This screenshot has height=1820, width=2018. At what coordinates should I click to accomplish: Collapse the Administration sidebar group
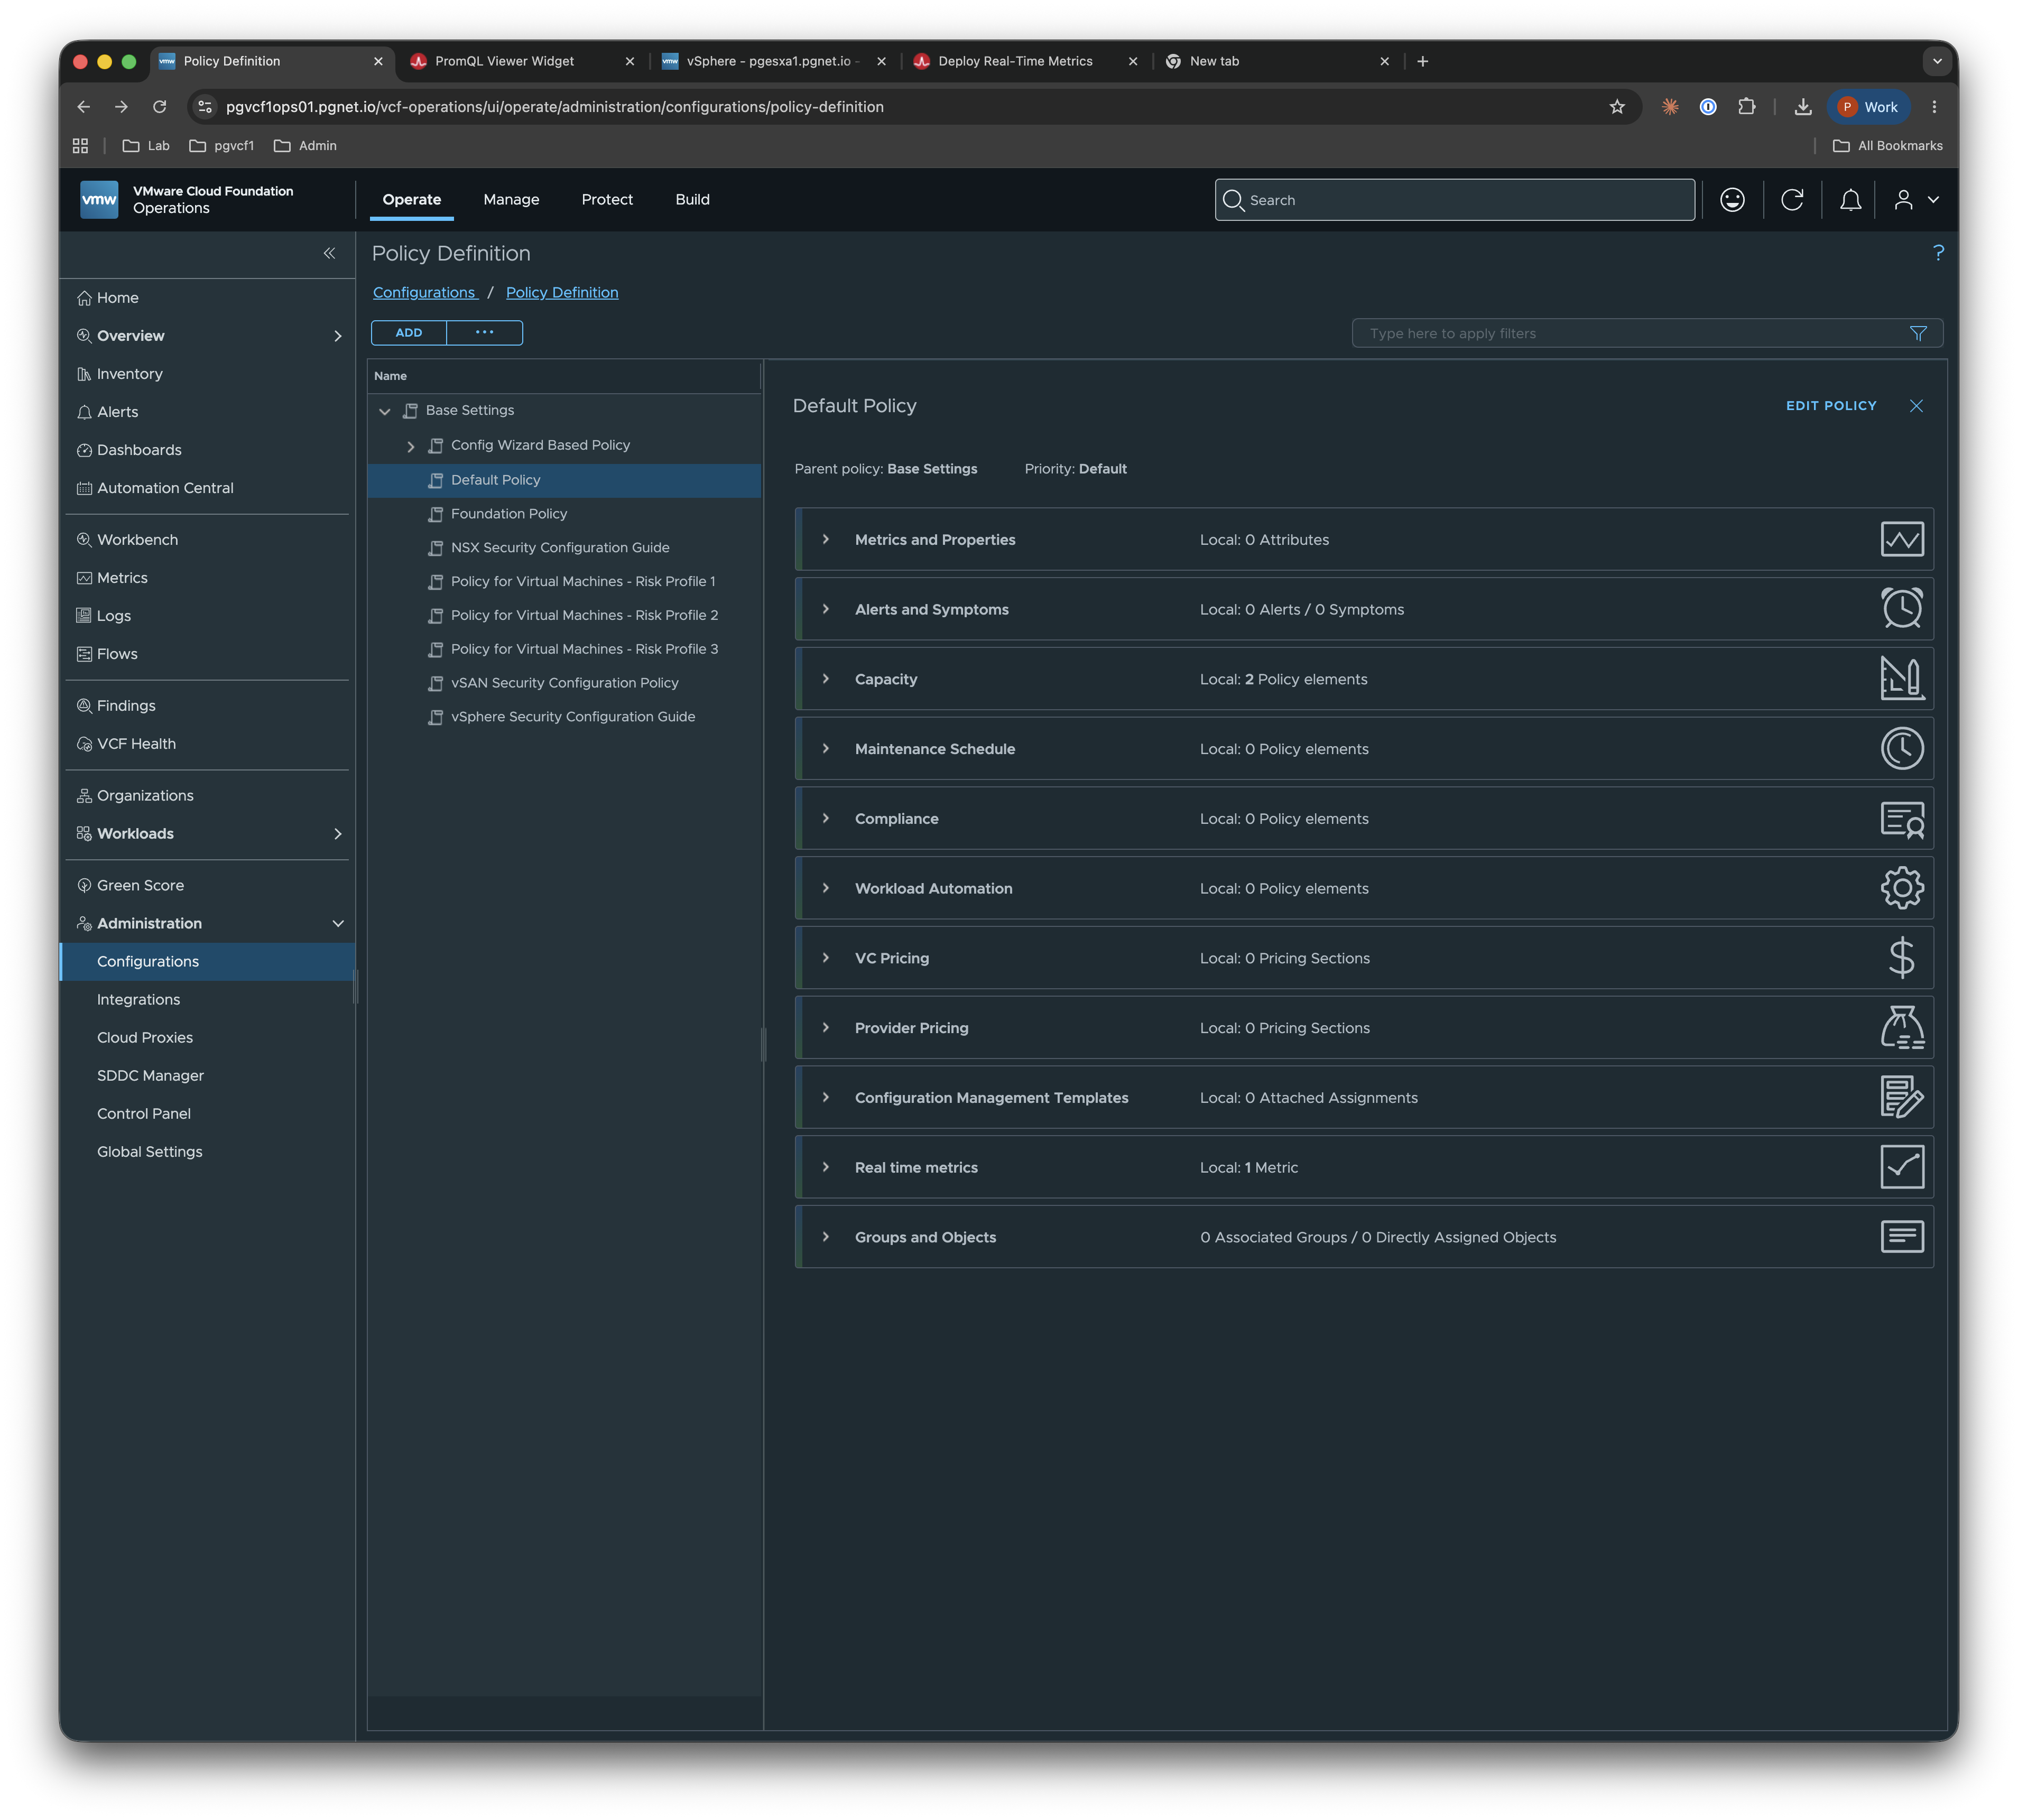click(338, 923)
